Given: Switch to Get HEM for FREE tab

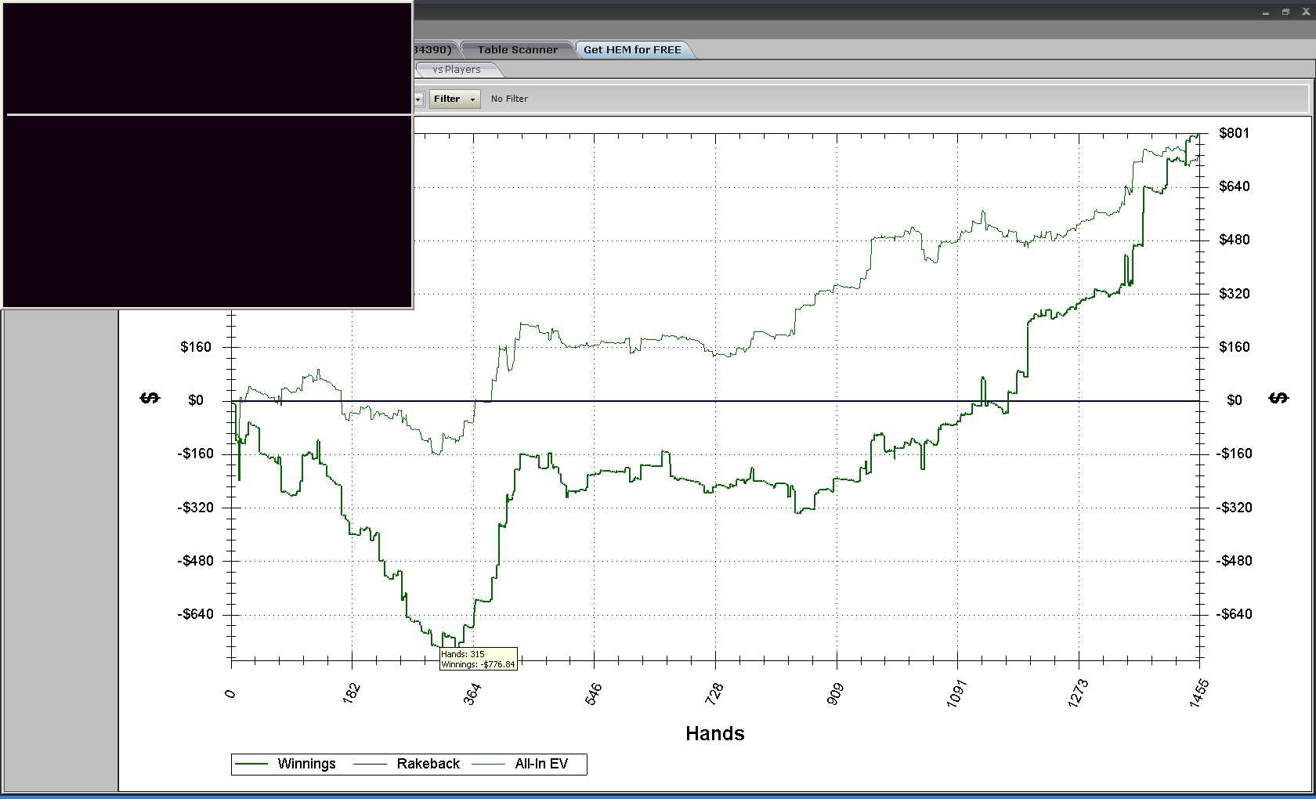Looking at the screenshot, I should tap(632, 49).
